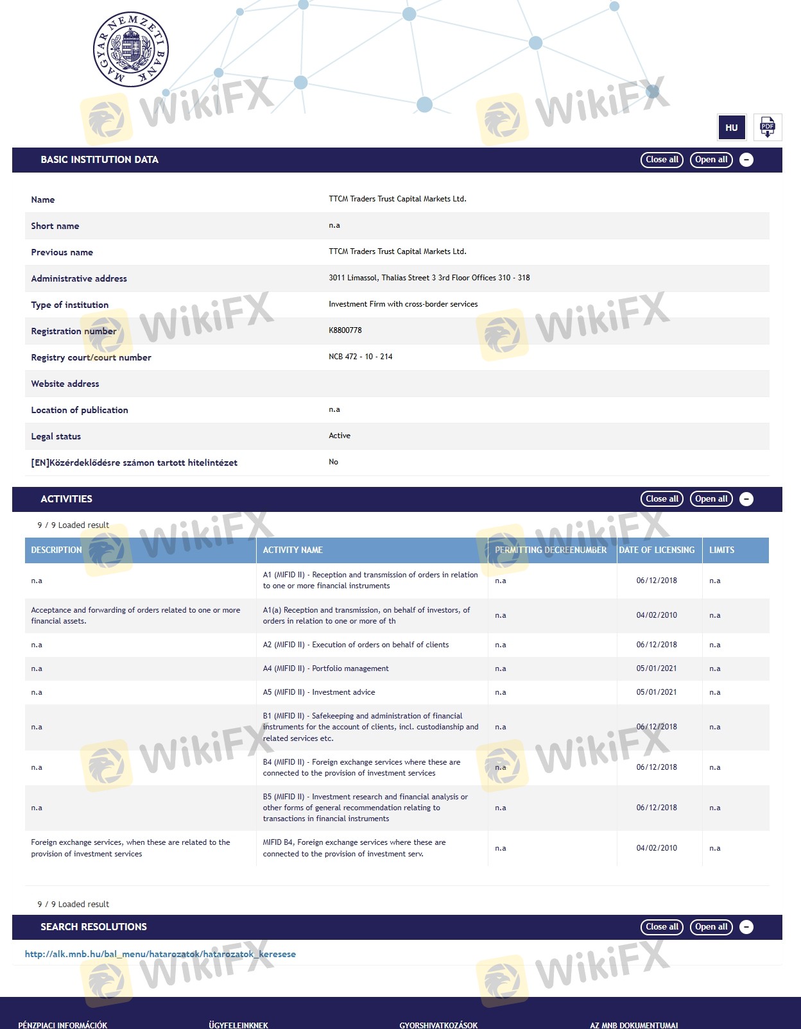Collapse the Search Resolutions section
Image resolution: width=801 pixels, height=1029 pixels.
(746, 927)
